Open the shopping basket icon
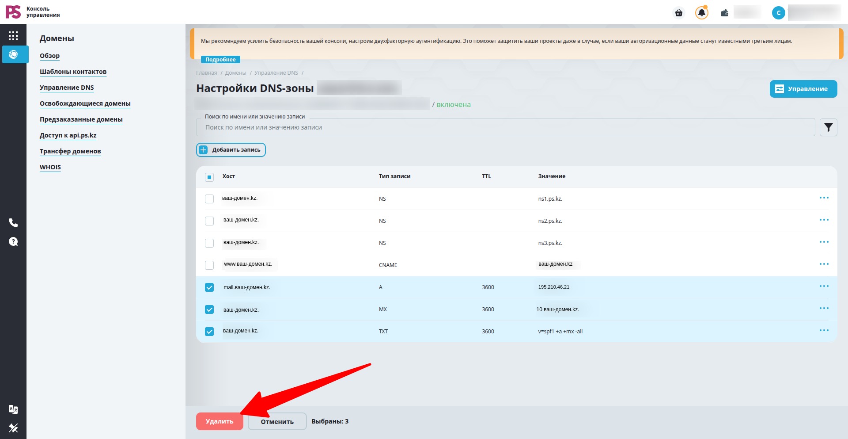 [679, 13]
